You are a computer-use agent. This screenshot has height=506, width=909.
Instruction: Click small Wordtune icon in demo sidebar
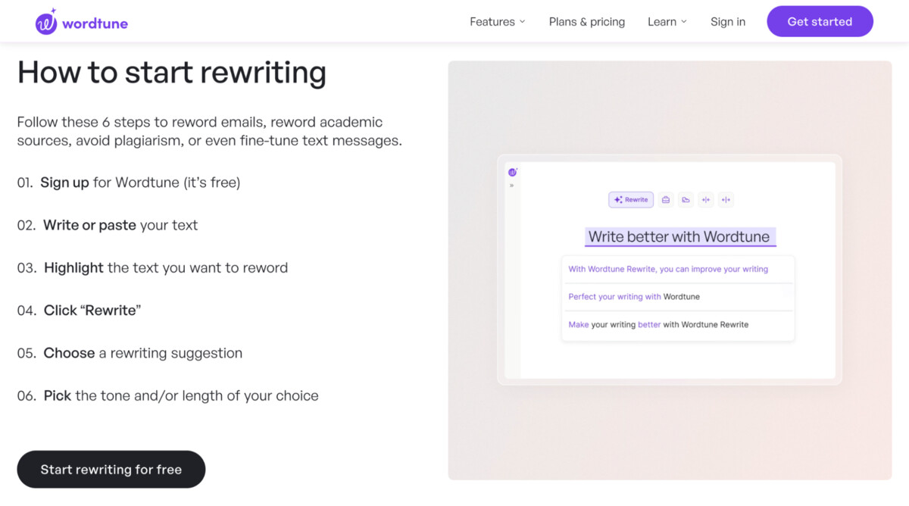click(512, 173)
